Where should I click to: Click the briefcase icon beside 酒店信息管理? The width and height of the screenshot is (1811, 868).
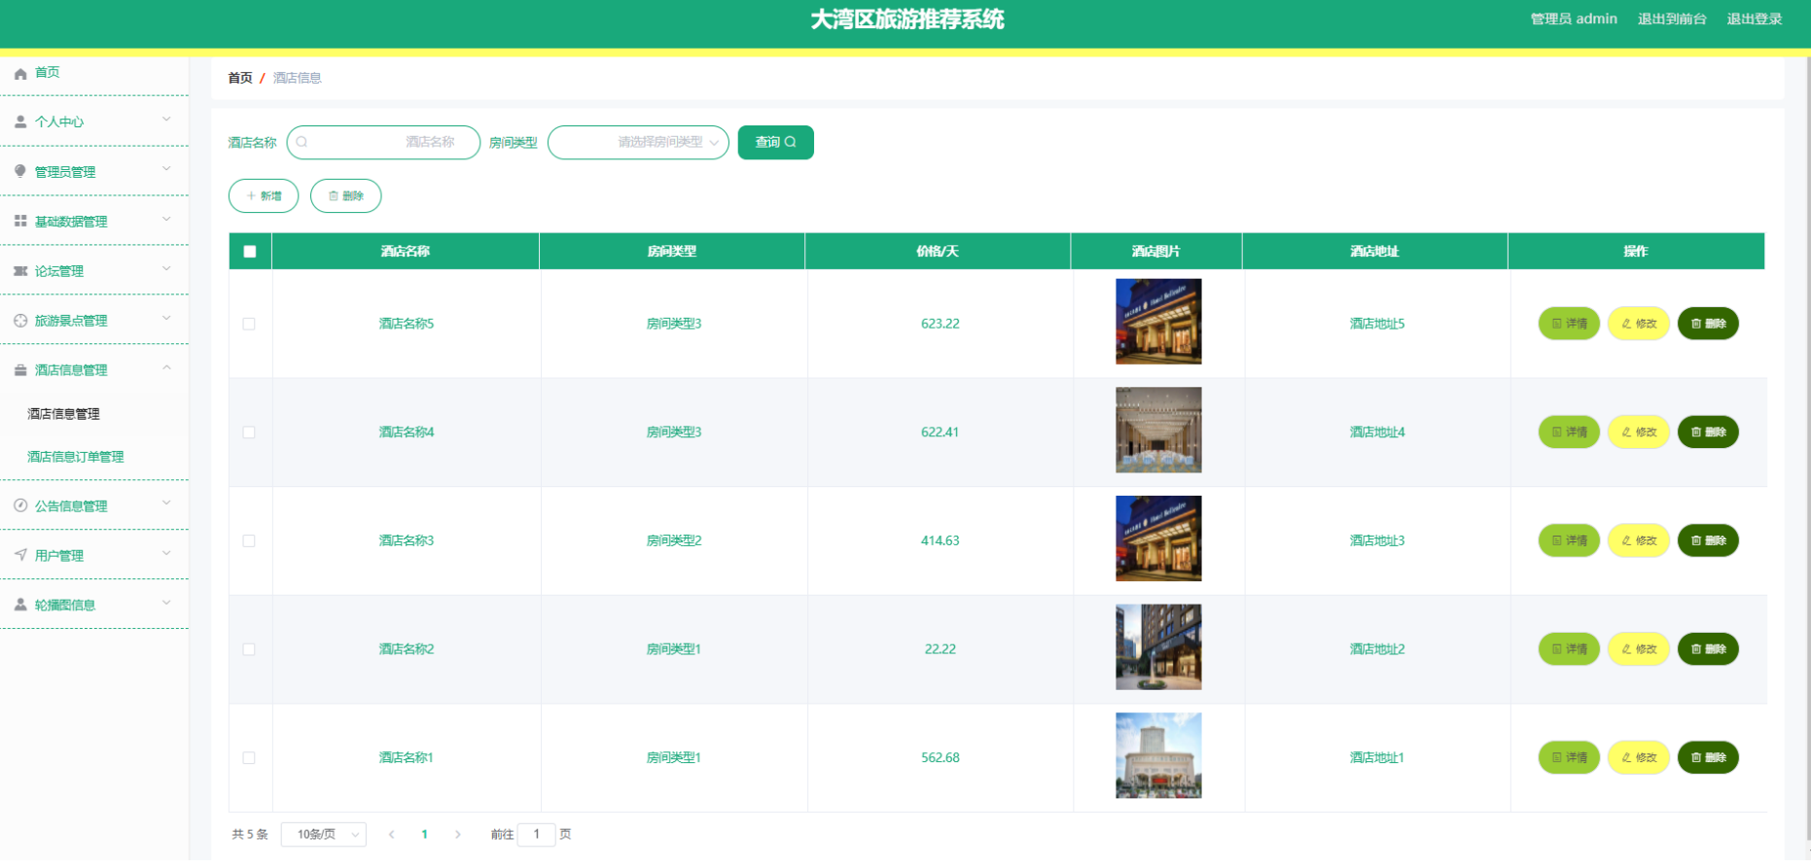[20, 369]
